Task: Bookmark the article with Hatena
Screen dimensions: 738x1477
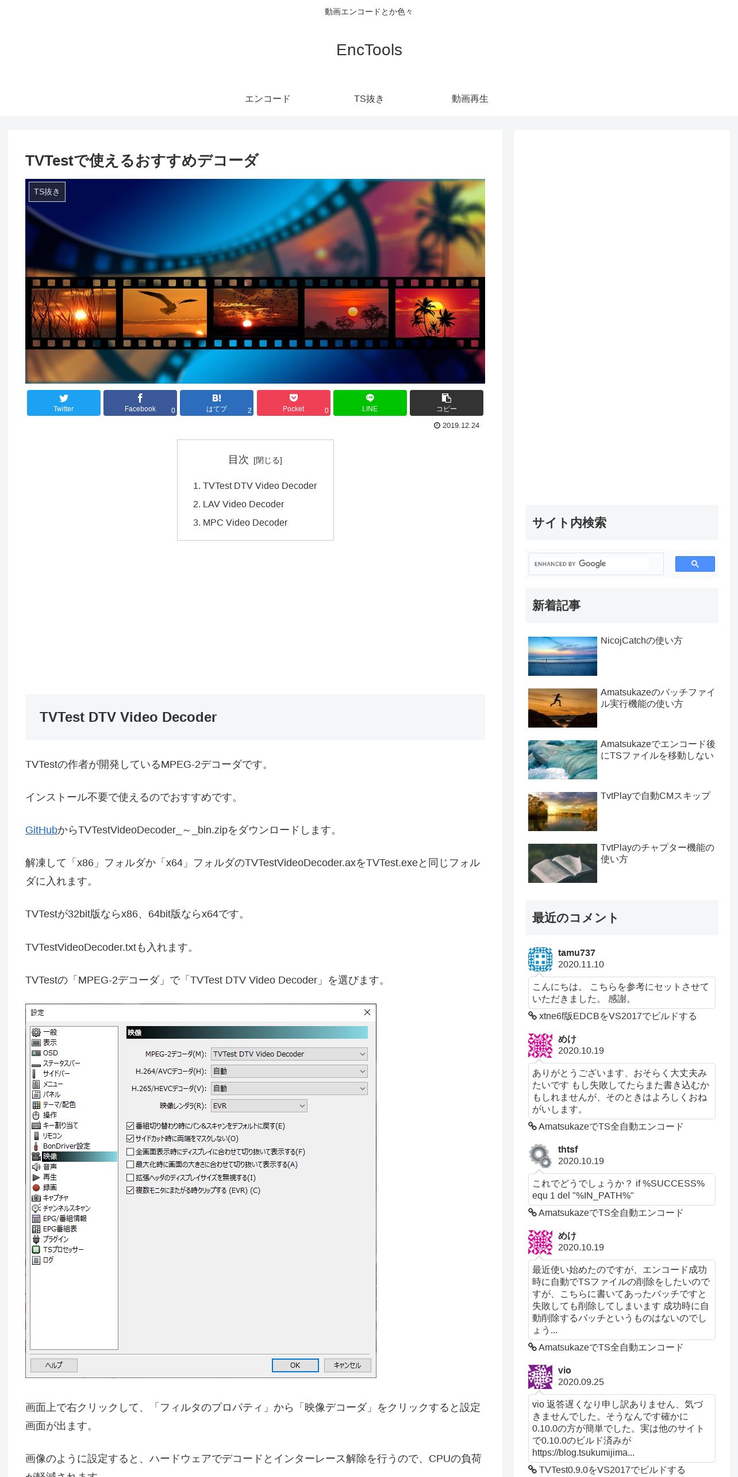Action: [217, 403]
